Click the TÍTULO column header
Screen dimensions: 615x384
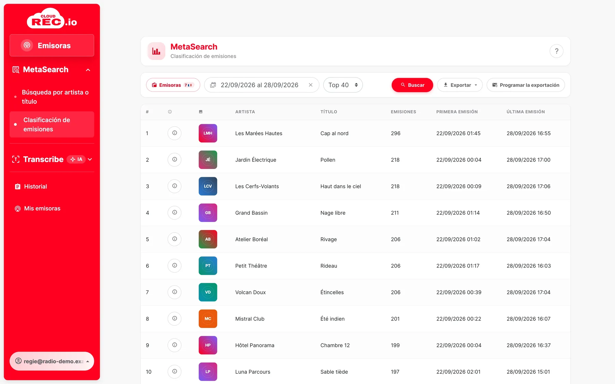329,112
